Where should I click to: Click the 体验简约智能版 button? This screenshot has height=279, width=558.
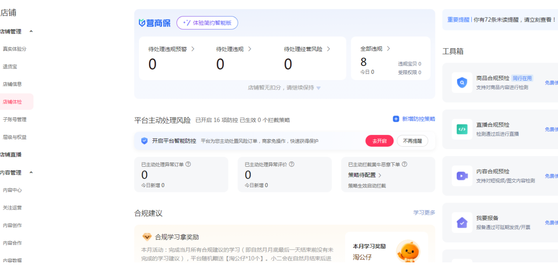click(x=207, y=23)
